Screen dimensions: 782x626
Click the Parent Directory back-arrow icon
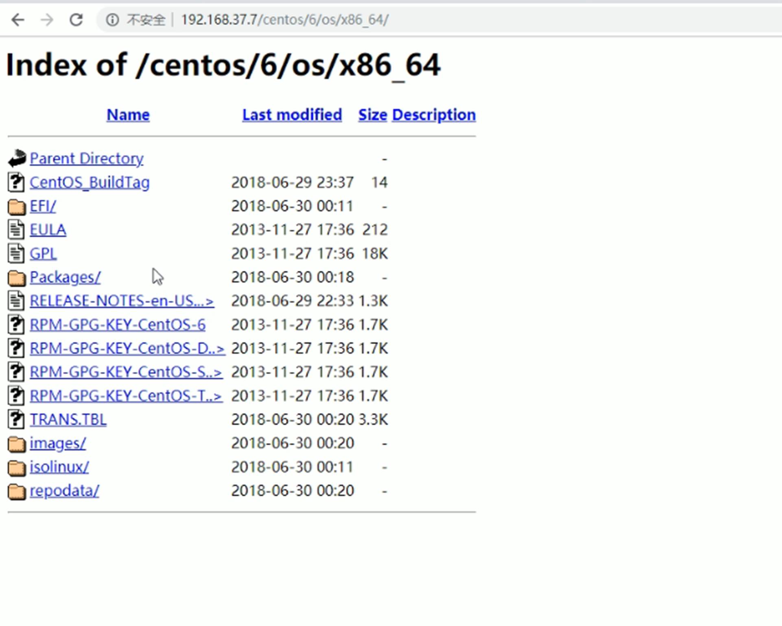(17, 158)
